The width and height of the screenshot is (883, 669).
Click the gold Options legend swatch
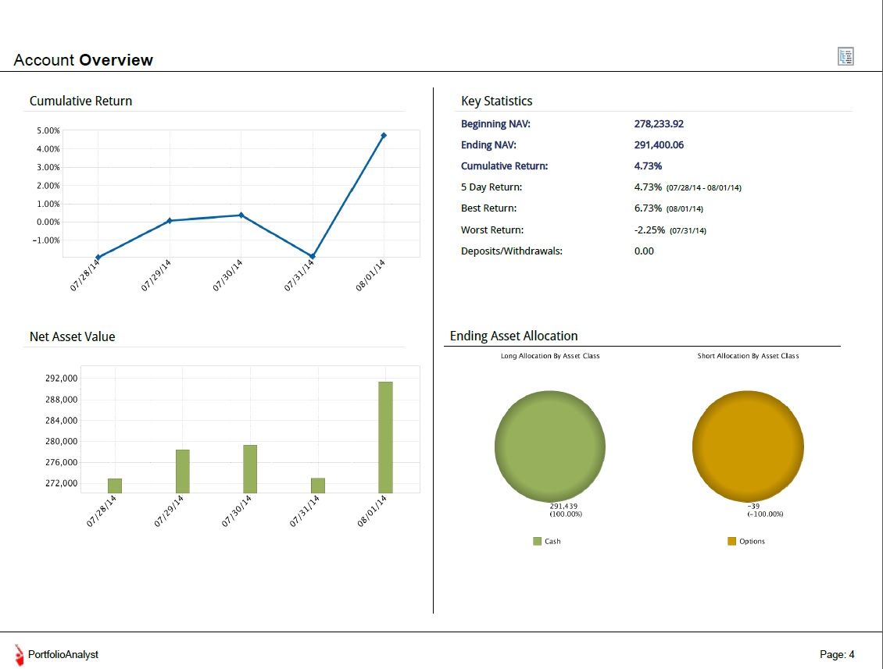[x=731, y=541]
